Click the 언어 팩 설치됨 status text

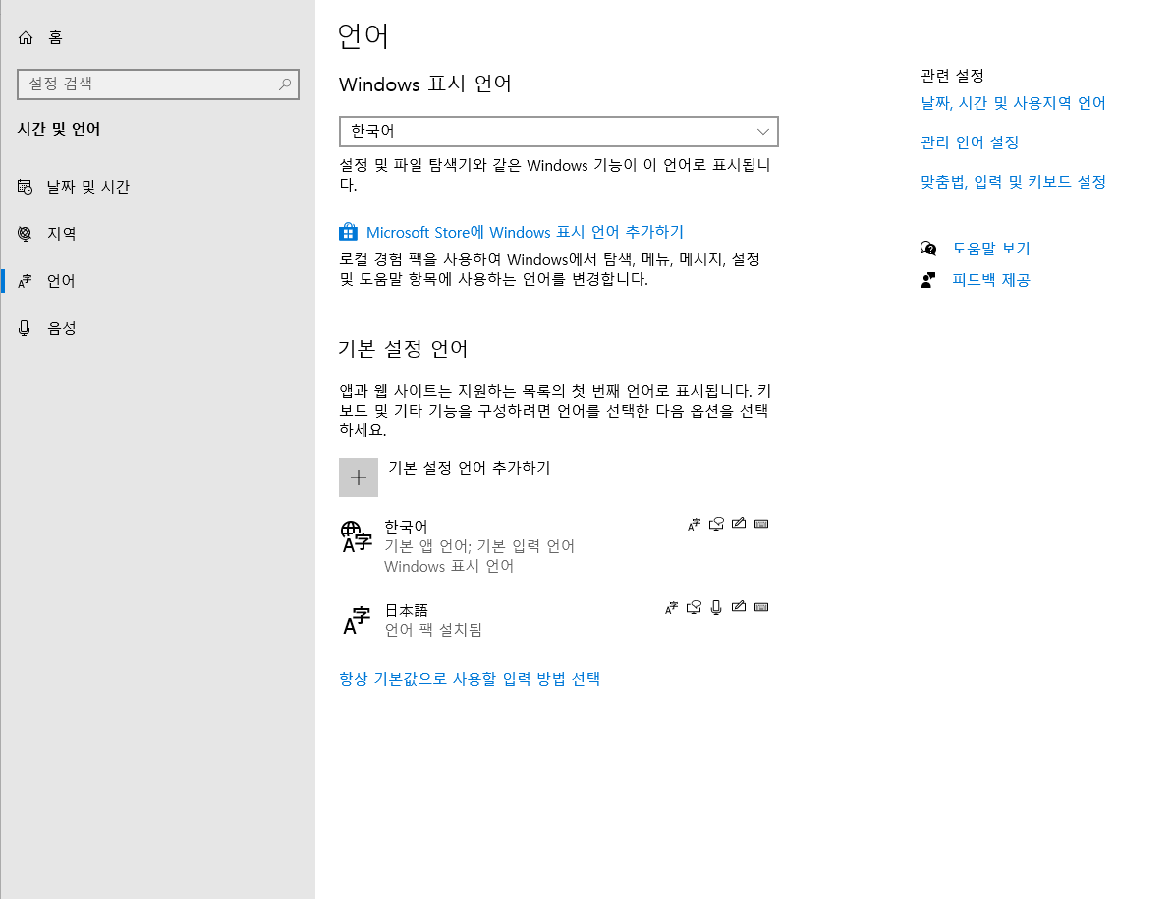tap(433, 630)
